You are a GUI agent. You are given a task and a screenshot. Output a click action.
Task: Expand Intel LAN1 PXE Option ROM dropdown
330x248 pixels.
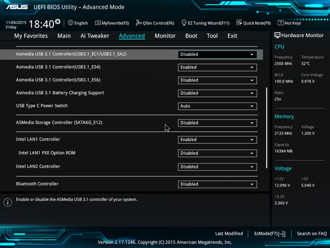click(x=217, y=153)
